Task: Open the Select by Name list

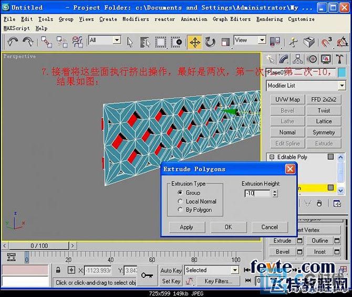Action: (x=145, y=42)
